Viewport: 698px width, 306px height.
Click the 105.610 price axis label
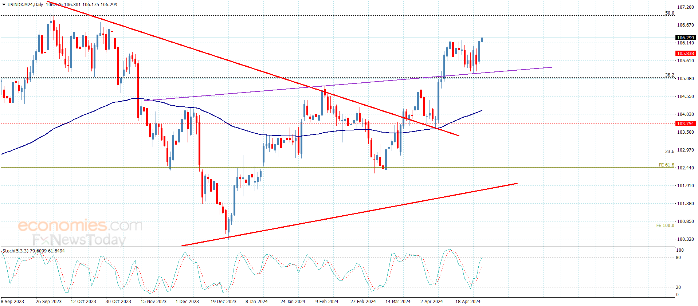pos(685,60)
